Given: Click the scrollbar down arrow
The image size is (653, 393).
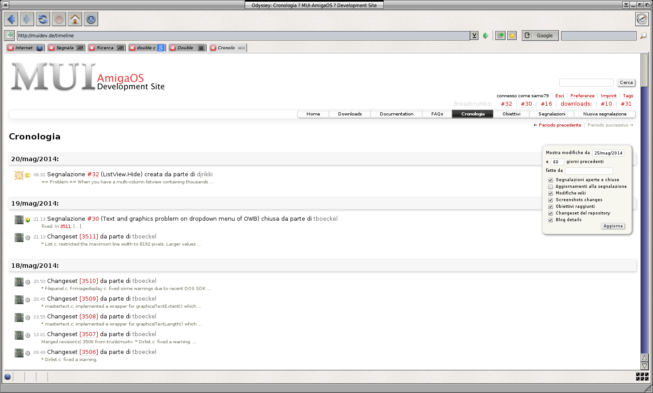Looking at the screenshot, I should (645, 366).
